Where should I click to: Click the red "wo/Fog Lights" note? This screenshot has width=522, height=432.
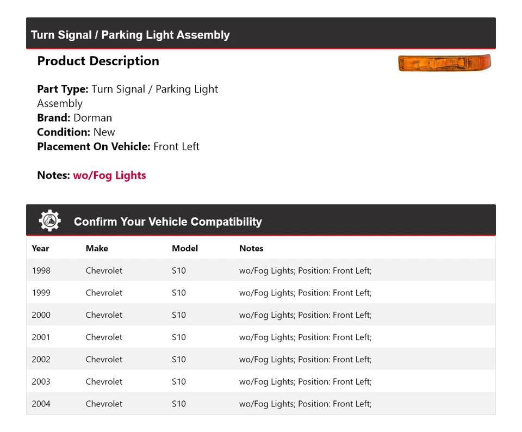(109, 175)
